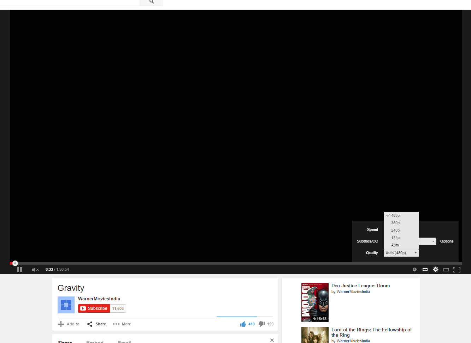471x343 pixels.
Task: Click the search magnifier button
Action: [152, 2]
